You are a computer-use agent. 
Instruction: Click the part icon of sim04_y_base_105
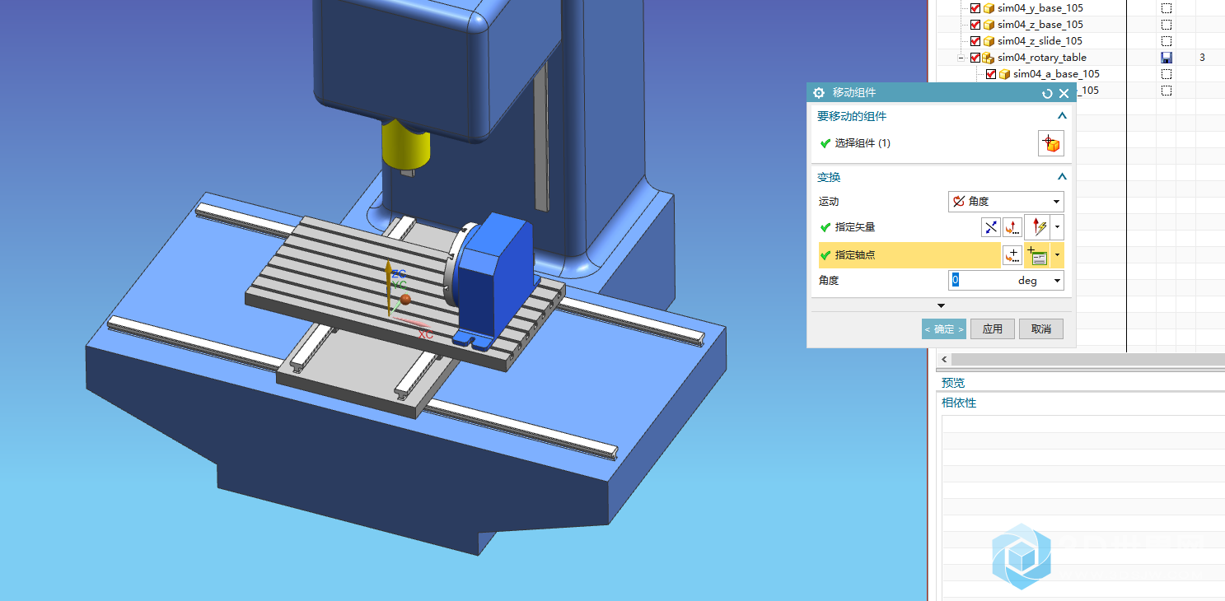pos(989,8)
